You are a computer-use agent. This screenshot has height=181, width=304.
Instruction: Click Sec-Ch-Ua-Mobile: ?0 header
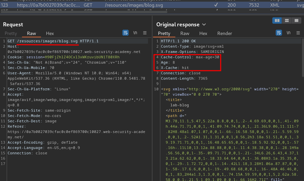(31, 68)
